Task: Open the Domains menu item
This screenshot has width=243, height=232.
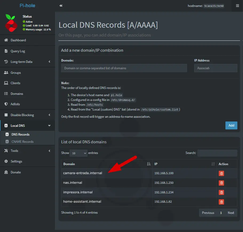Action: click(x=27, y=93)
